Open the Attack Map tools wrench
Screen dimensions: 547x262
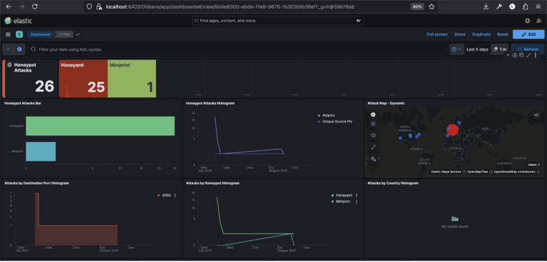(x=373, y=158)
